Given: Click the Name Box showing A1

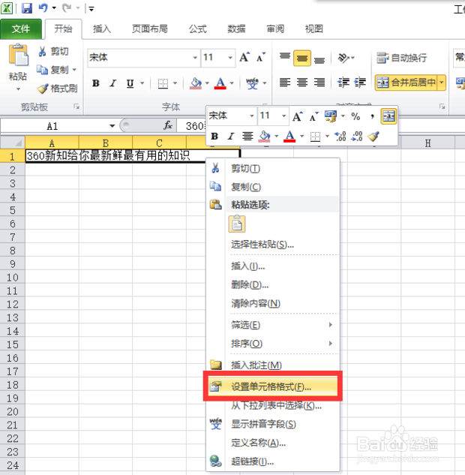Looking at the screenshot, I should [x=54, y=126].
